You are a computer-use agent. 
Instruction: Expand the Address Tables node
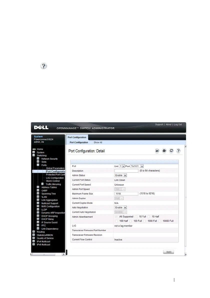tap(38, 187)
